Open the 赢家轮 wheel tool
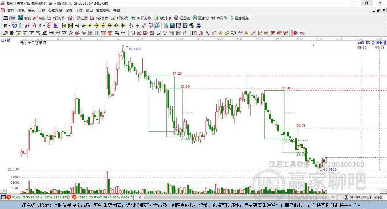Viewport: 387px width, 209px height. click(x=201, y=18)
